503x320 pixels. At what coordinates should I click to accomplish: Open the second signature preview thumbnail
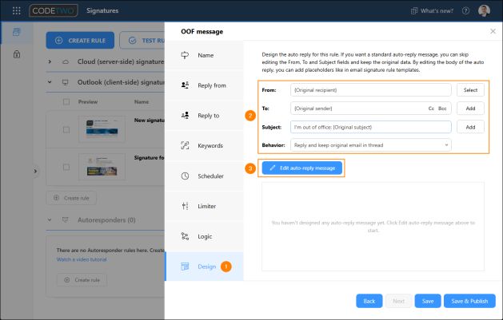click(x=102, y=167)
